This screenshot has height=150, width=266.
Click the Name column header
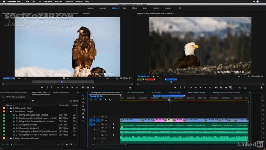point(9,105)
